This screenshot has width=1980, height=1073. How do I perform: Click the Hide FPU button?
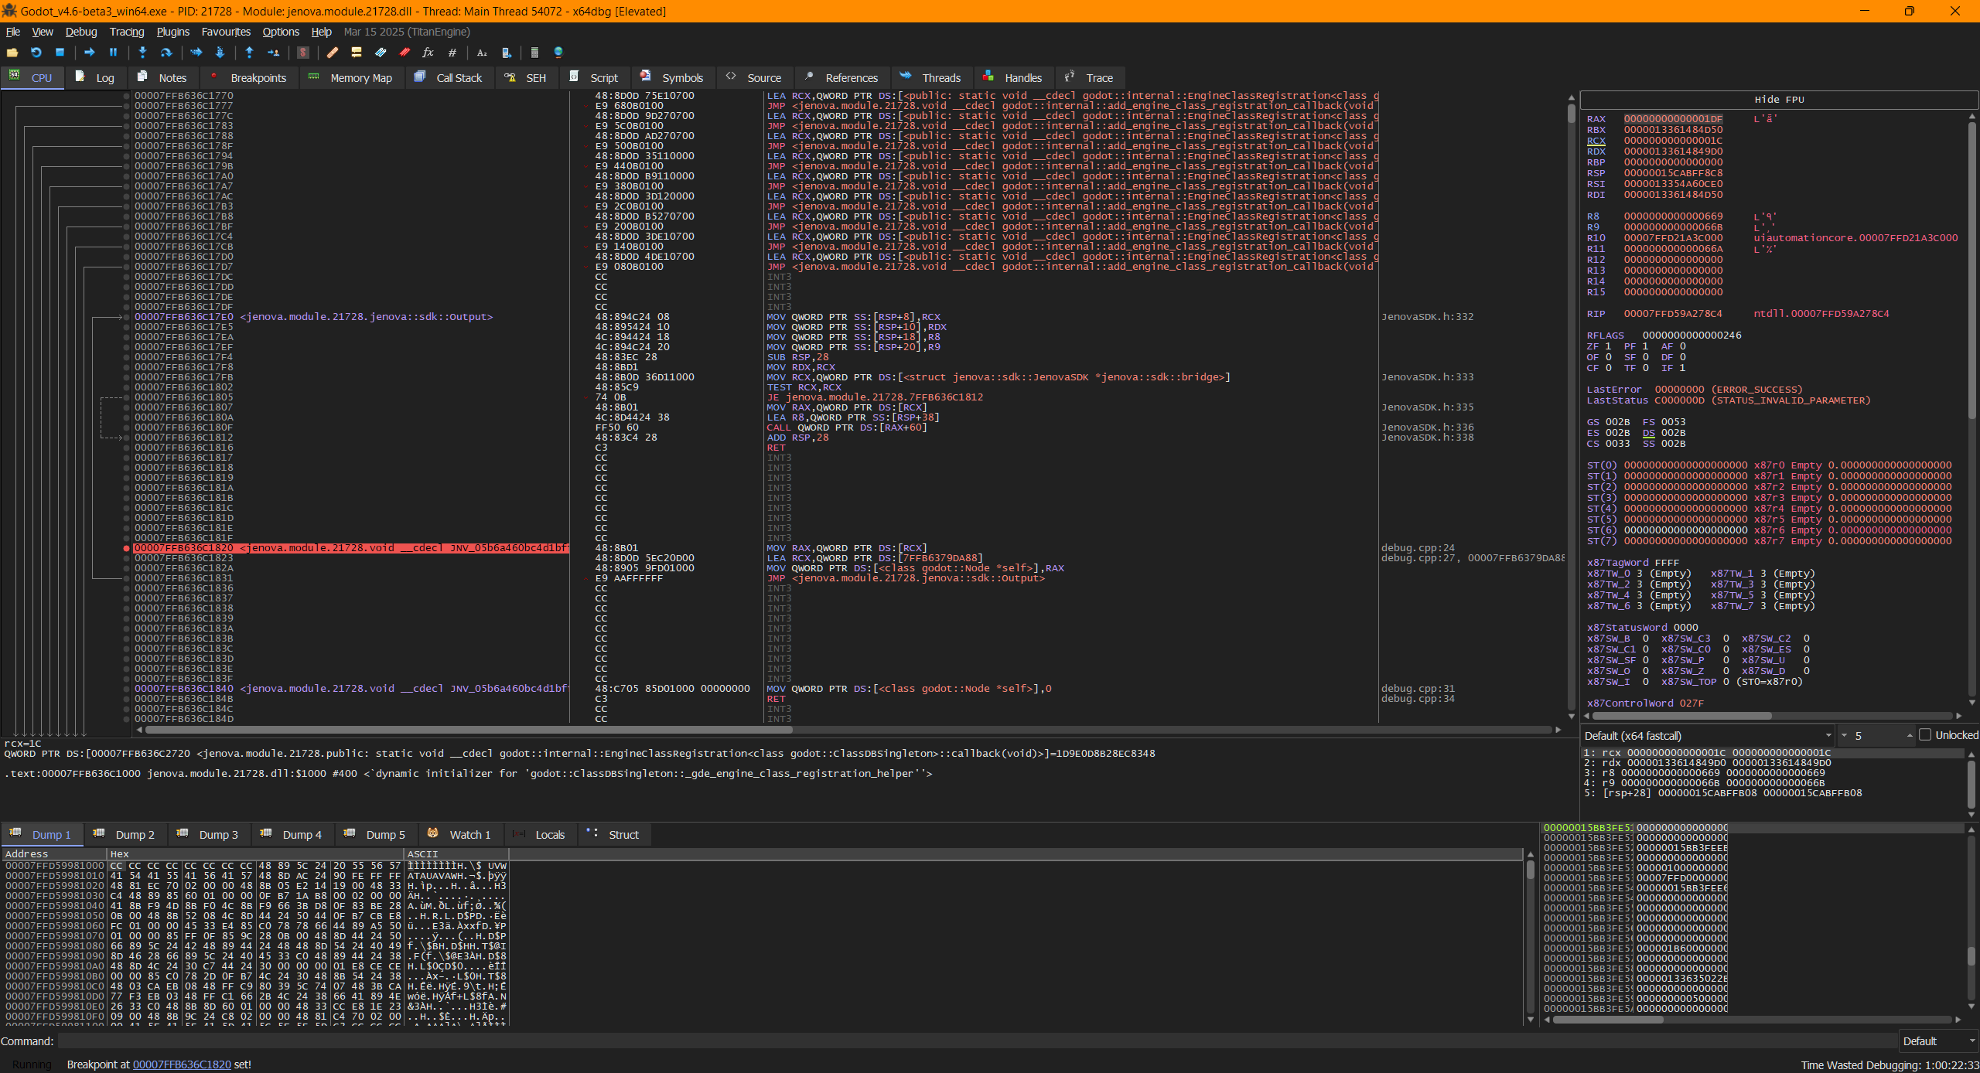click(x=1779, y=100)
